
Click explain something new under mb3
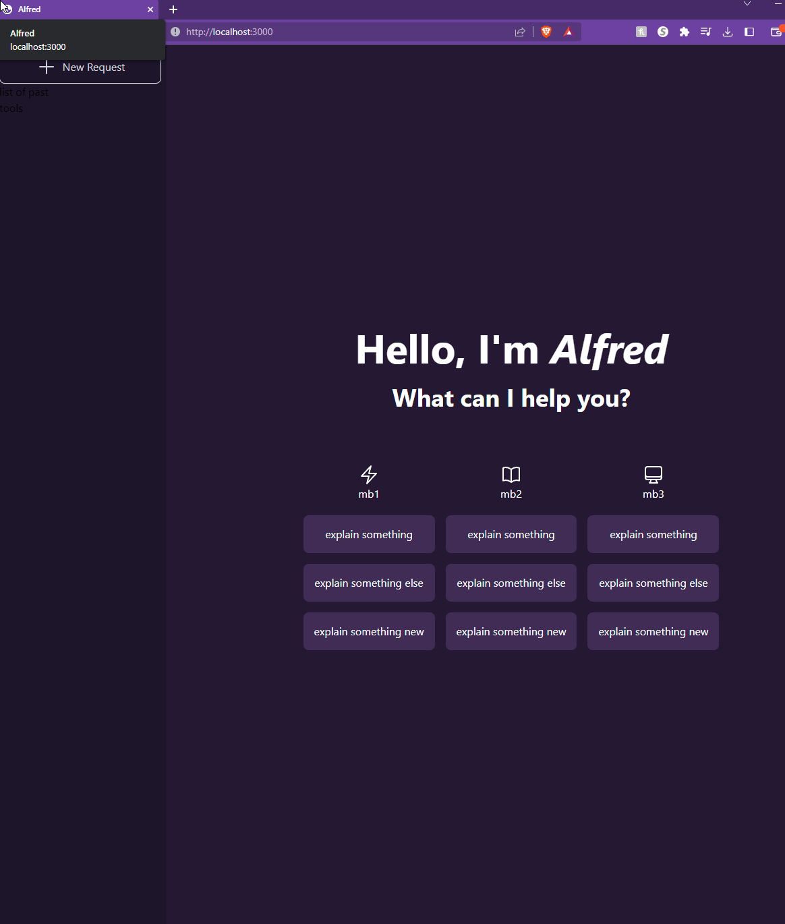coord(652,631)
